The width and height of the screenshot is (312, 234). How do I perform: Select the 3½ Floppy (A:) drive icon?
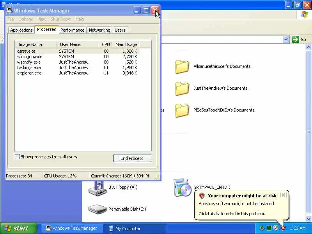point(97,188)
